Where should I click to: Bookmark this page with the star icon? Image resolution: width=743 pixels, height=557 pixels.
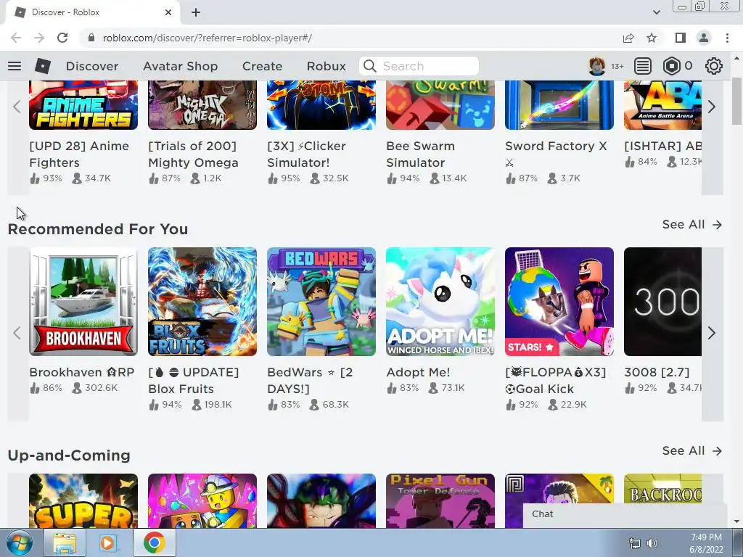(x=652, y=38)
